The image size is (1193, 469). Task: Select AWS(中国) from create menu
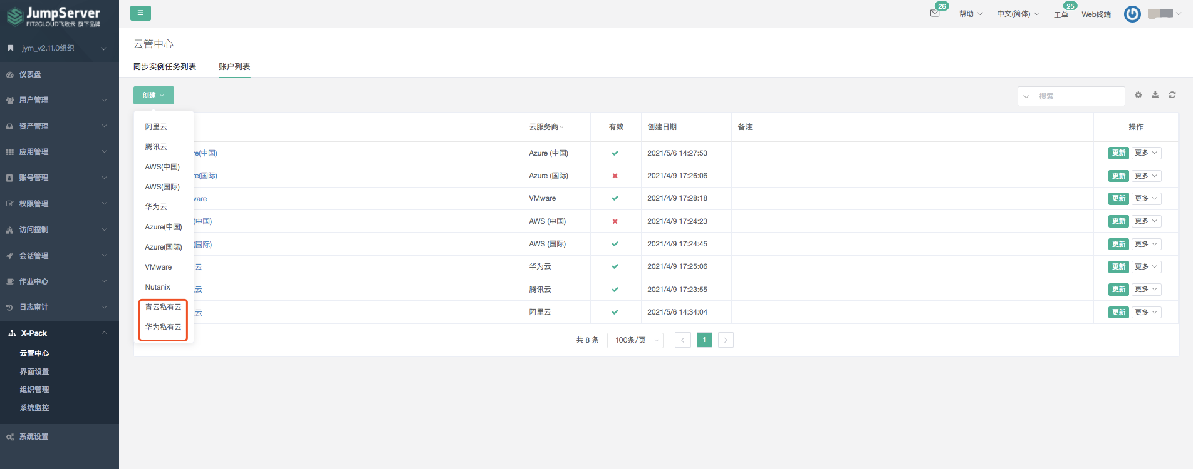[x=164, y=167]
